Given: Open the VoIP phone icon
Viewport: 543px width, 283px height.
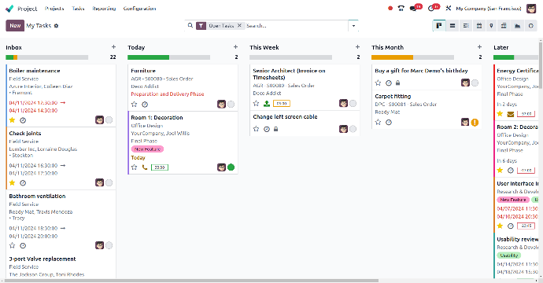Looking at the screenshot, I should point(401,9).
